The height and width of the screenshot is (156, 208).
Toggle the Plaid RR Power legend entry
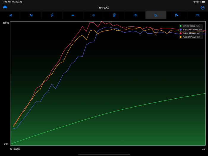(x=190, y=37)
